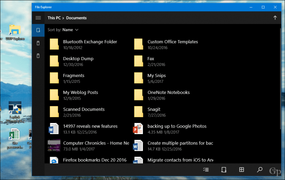The image size is (285, 180).
Task: Click Word icon for Create multiple partitons
Action: coord(138,145)
